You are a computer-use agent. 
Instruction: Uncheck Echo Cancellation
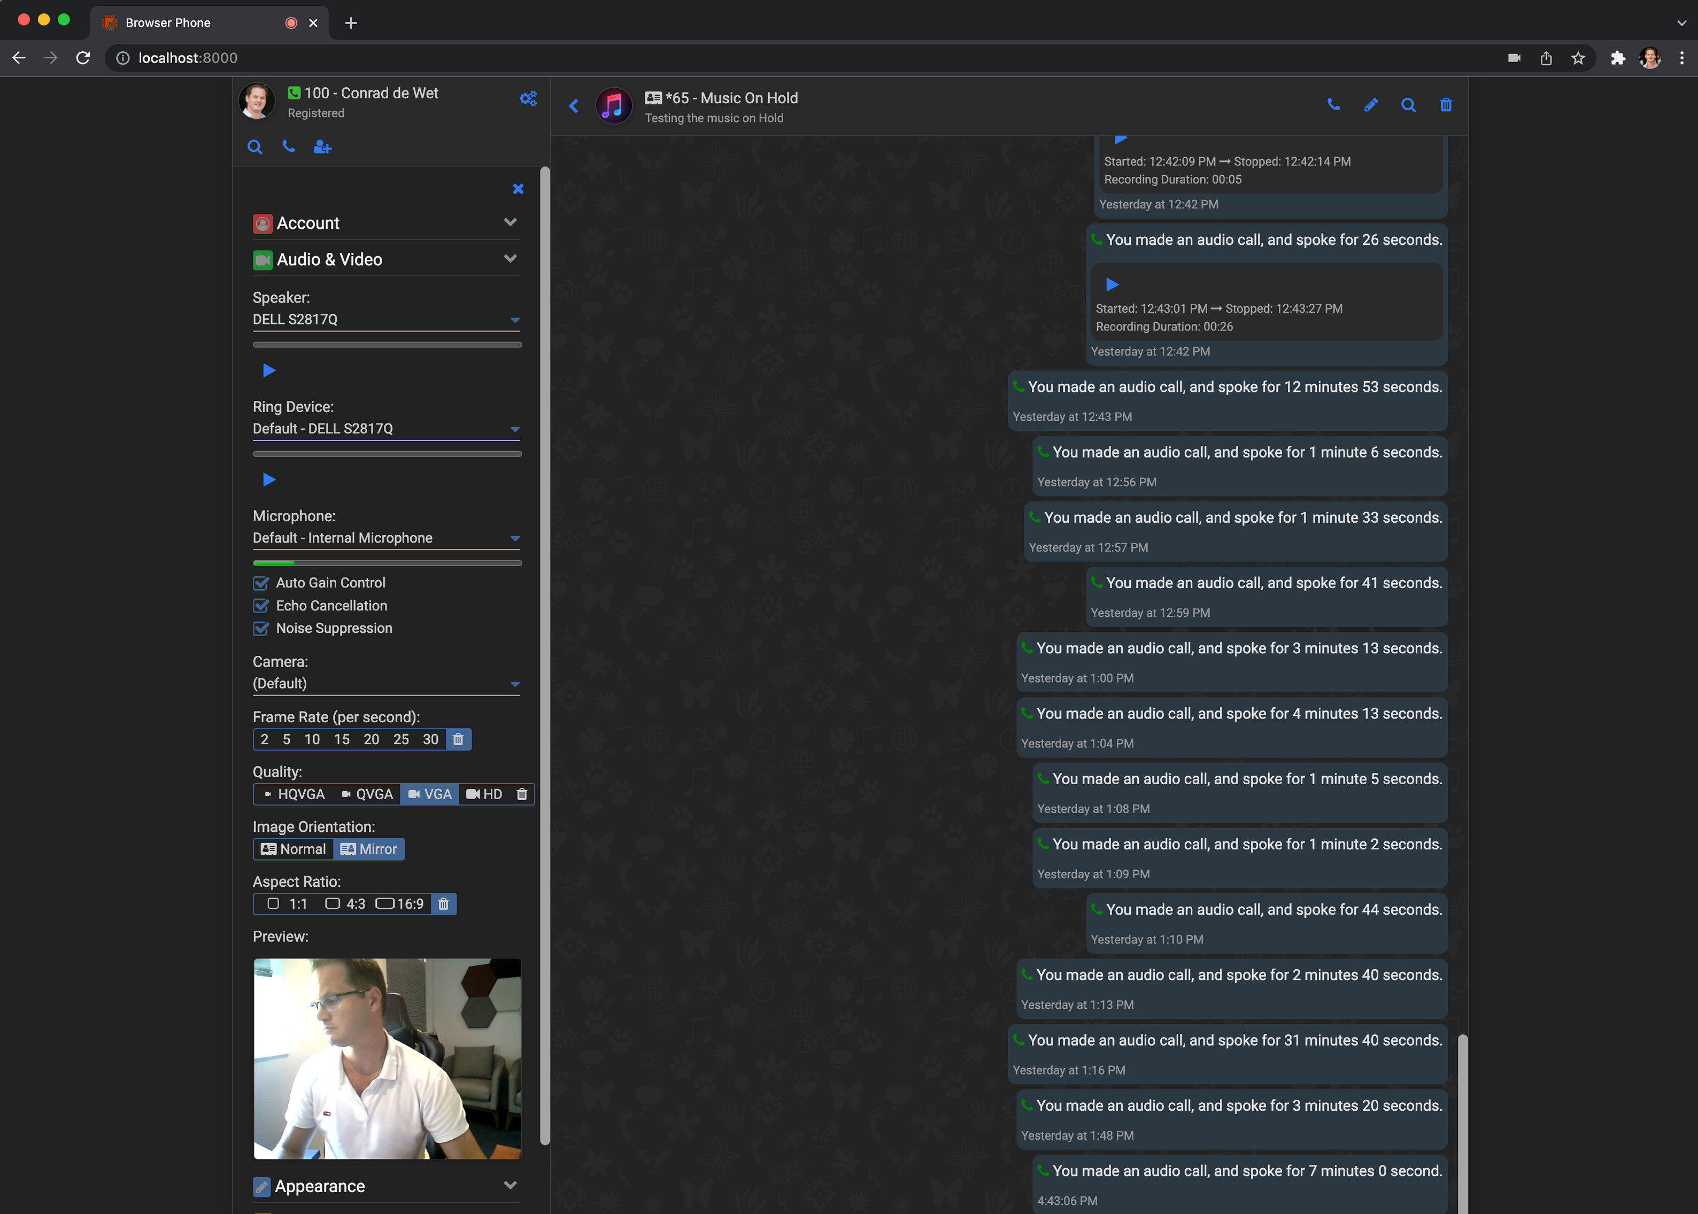(x=261, y=606)
